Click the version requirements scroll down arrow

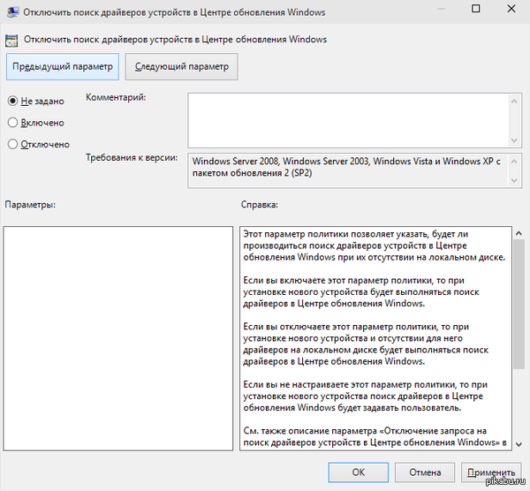514,180
